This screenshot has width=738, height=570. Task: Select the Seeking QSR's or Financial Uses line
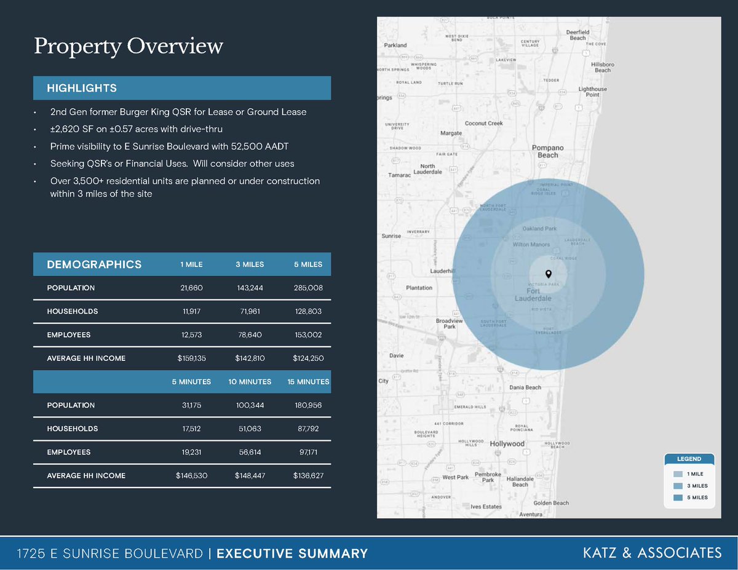pyautogui.click(x=172, y=164)
